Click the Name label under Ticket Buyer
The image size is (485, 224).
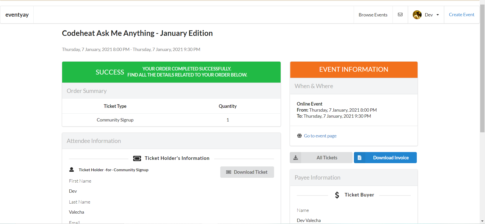click(x=303, y=210)
